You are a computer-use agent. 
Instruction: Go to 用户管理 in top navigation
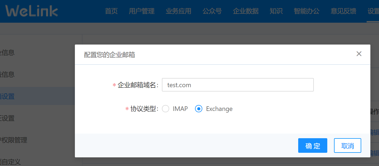click(142, 11)
